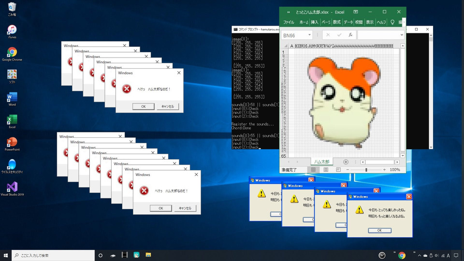This screenshot has width=464, height=261.
Task: Open the ウイルスセキュリティ desktop shortcut
Action: tap(12, 166)
